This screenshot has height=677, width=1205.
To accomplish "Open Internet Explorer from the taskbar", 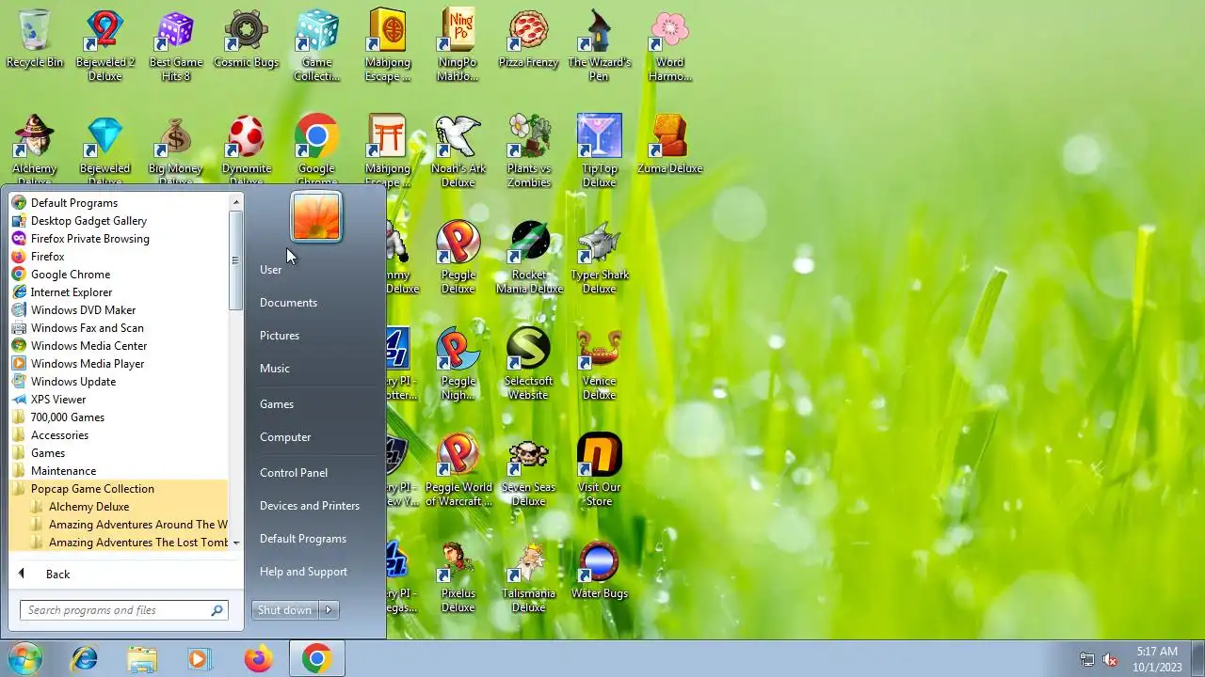I will 85,659.
